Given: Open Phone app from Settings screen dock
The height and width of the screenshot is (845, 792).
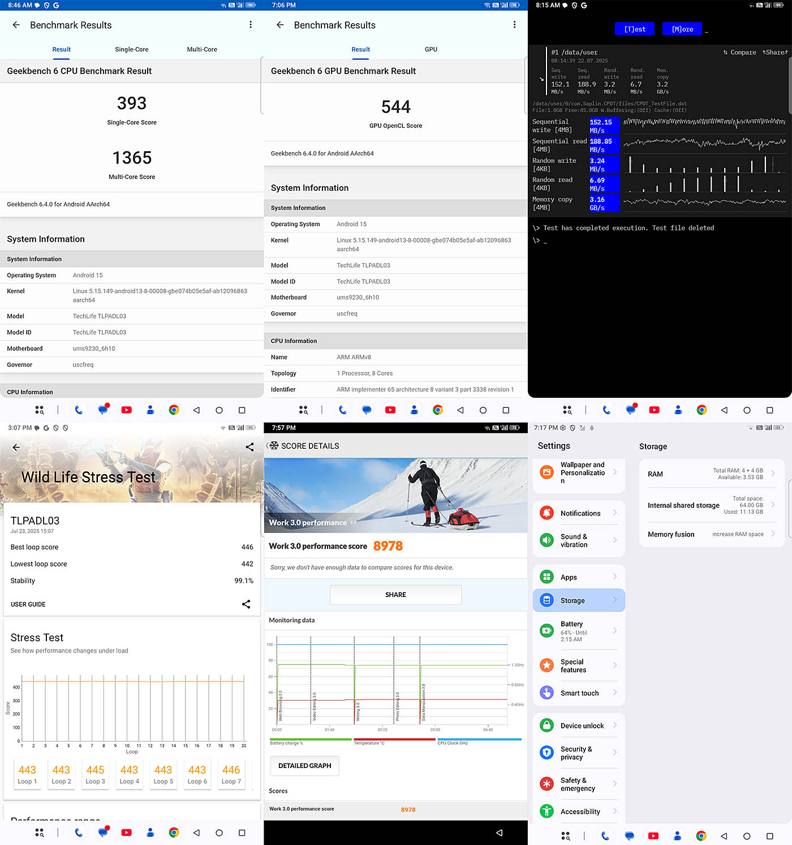Looking at the screenshot, I should point(605,836).
